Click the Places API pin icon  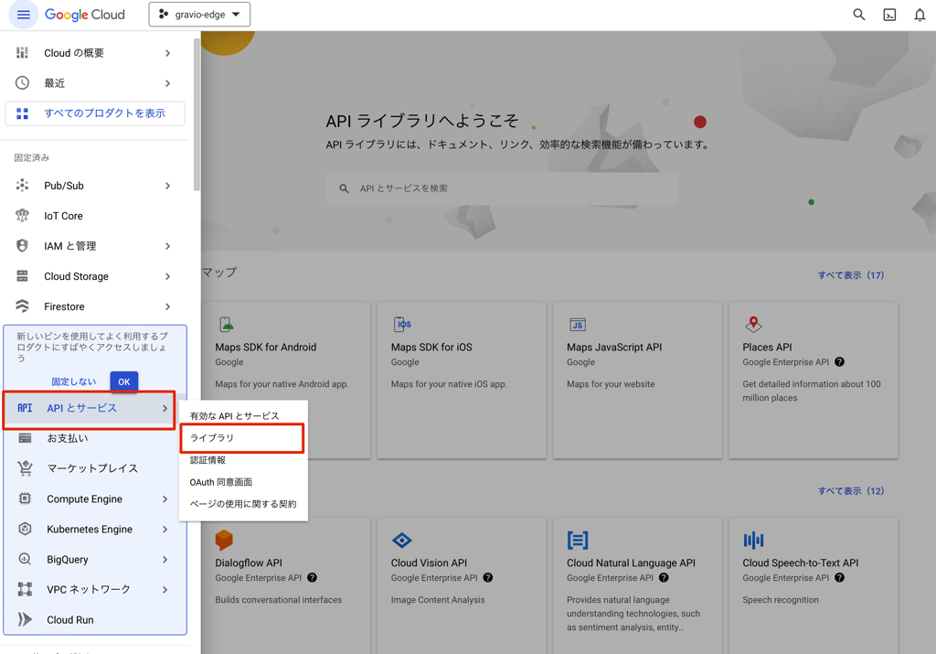coord(754,325)
